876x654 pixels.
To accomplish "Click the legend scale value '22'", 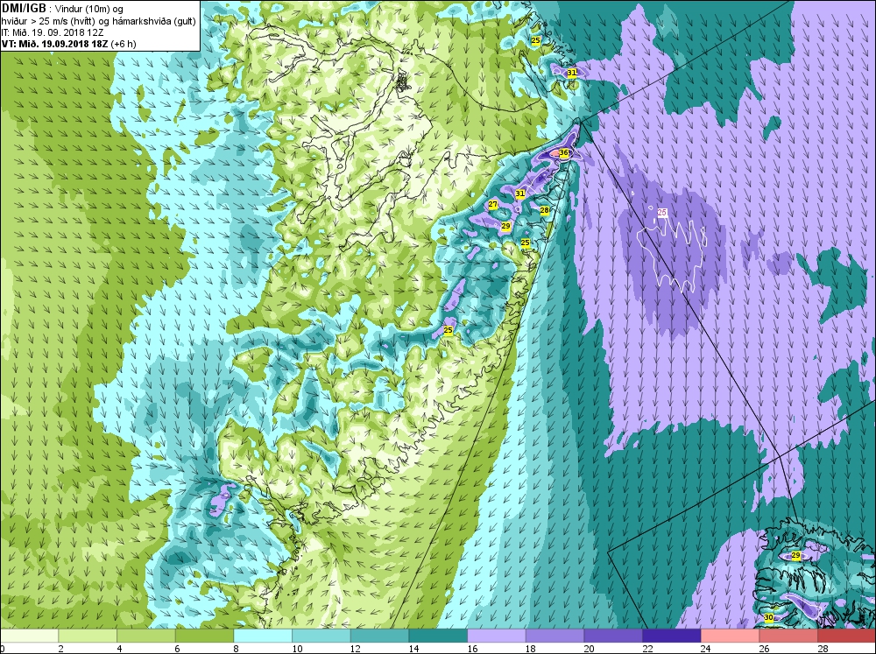I will 647,649.
